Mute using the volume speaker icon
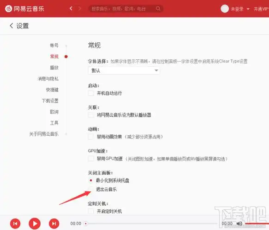This screenshot has width=269, height=230. [x=239, y=224]
